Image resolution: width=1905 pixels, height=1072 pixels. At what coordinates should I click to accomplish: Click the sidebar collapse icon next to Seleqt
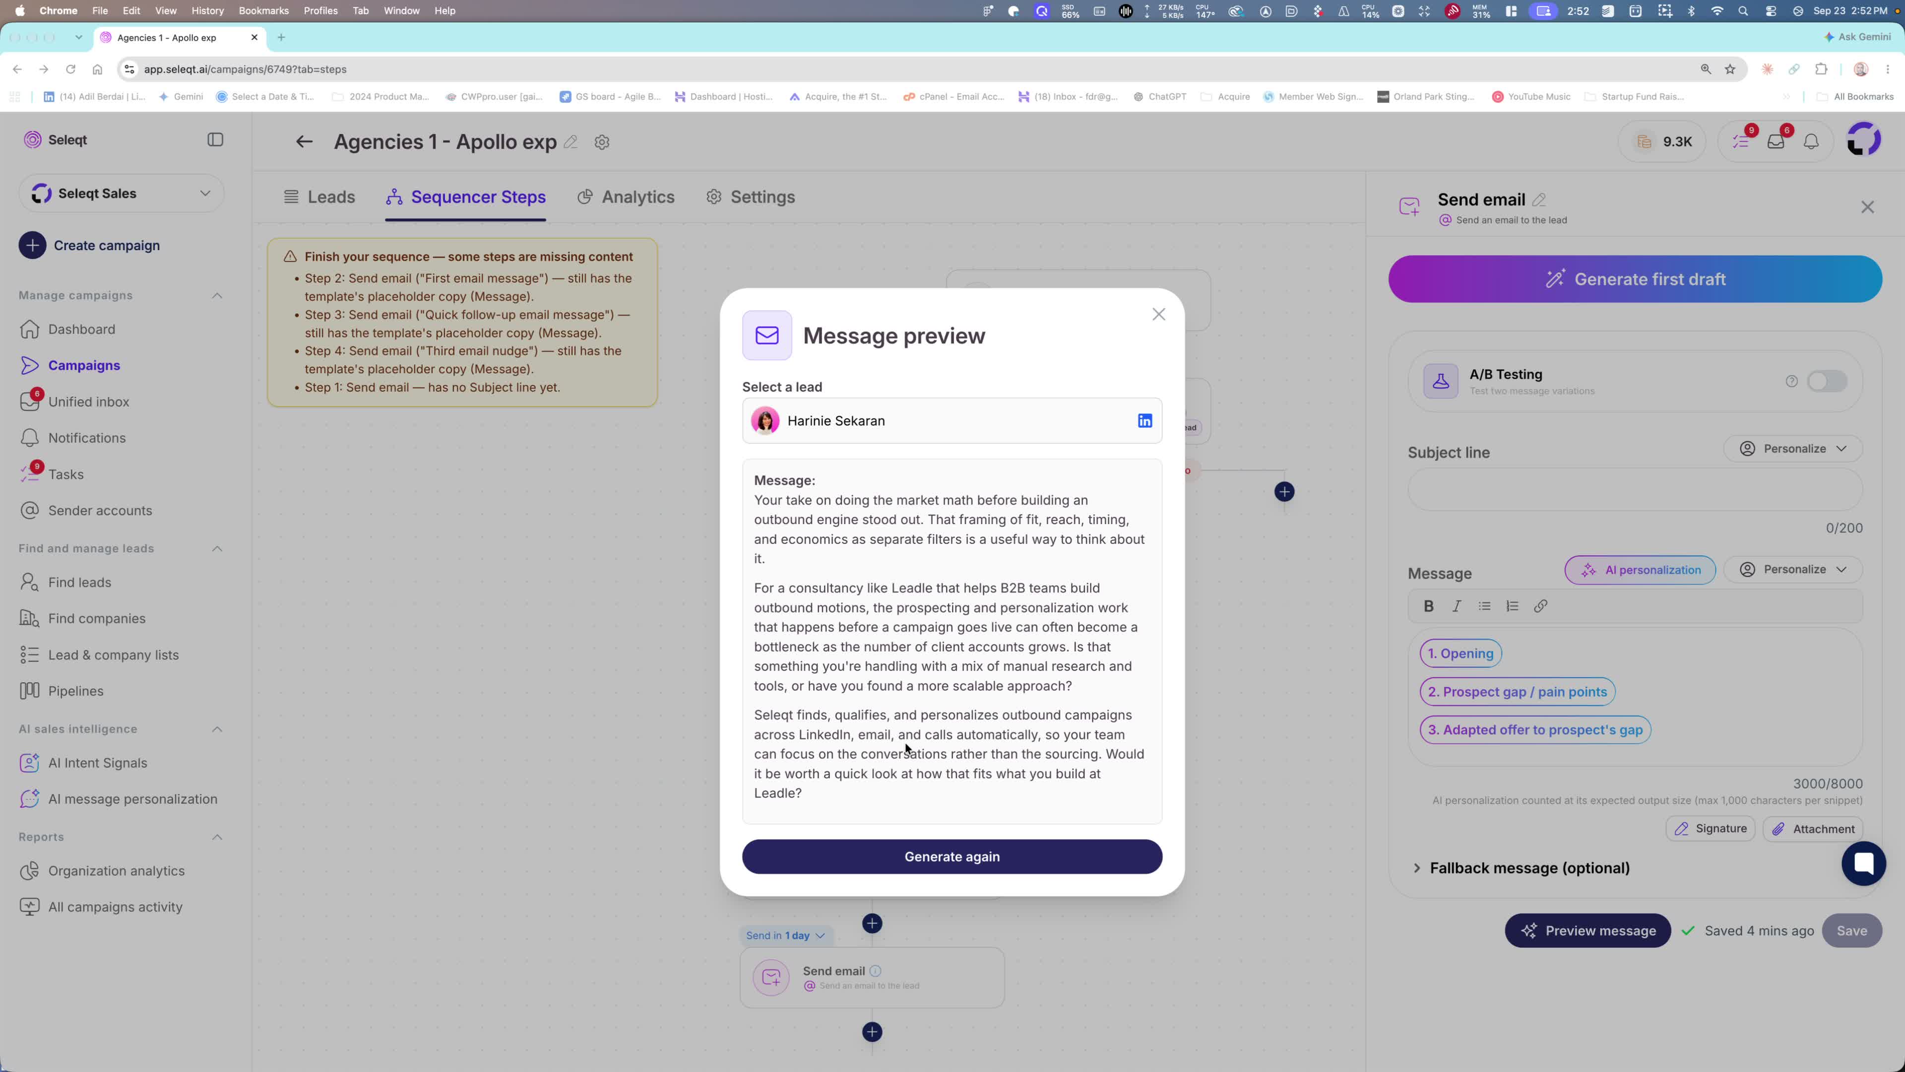(215, 140)
